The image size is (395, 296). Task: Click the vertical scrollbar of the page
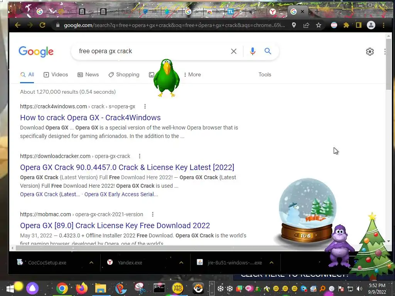388,64
